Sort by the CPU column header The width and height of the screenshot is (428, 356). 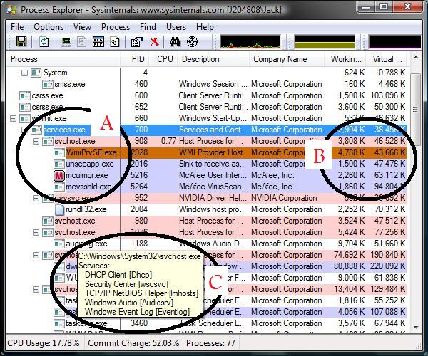click(165, 59)
